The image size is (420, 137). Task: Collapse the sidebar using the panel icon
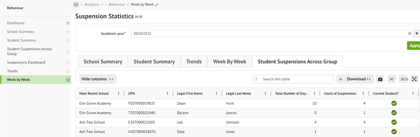point(76,5)
